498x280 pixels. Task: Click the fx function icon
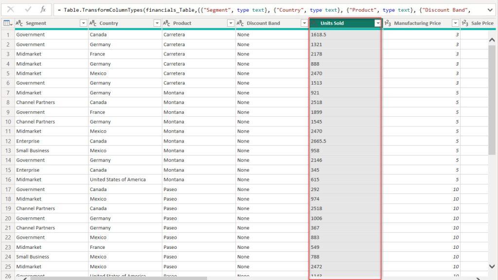(x=43, y=9)
